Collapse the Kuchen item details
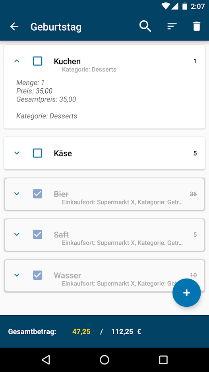 coord(17,61)
